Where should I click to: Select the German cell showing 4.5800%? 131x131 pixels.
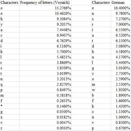121,52
